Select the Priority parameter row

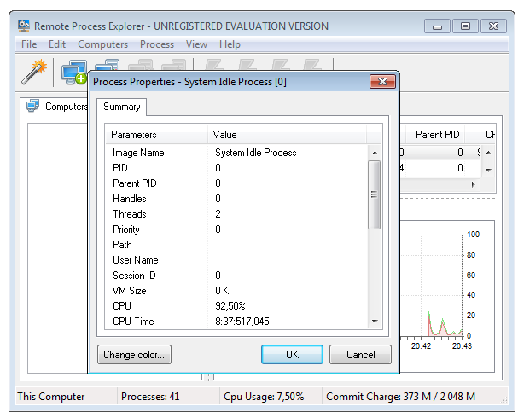pyautogui.click(x=237, y=229)
